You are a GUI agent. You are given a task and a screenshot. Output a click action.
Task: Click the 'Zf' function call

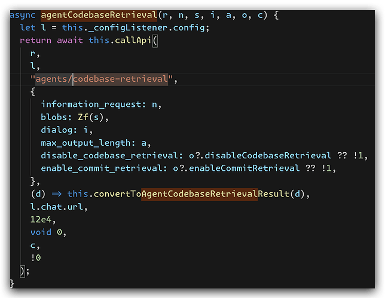pyautogui.click(x=83, y=117)
